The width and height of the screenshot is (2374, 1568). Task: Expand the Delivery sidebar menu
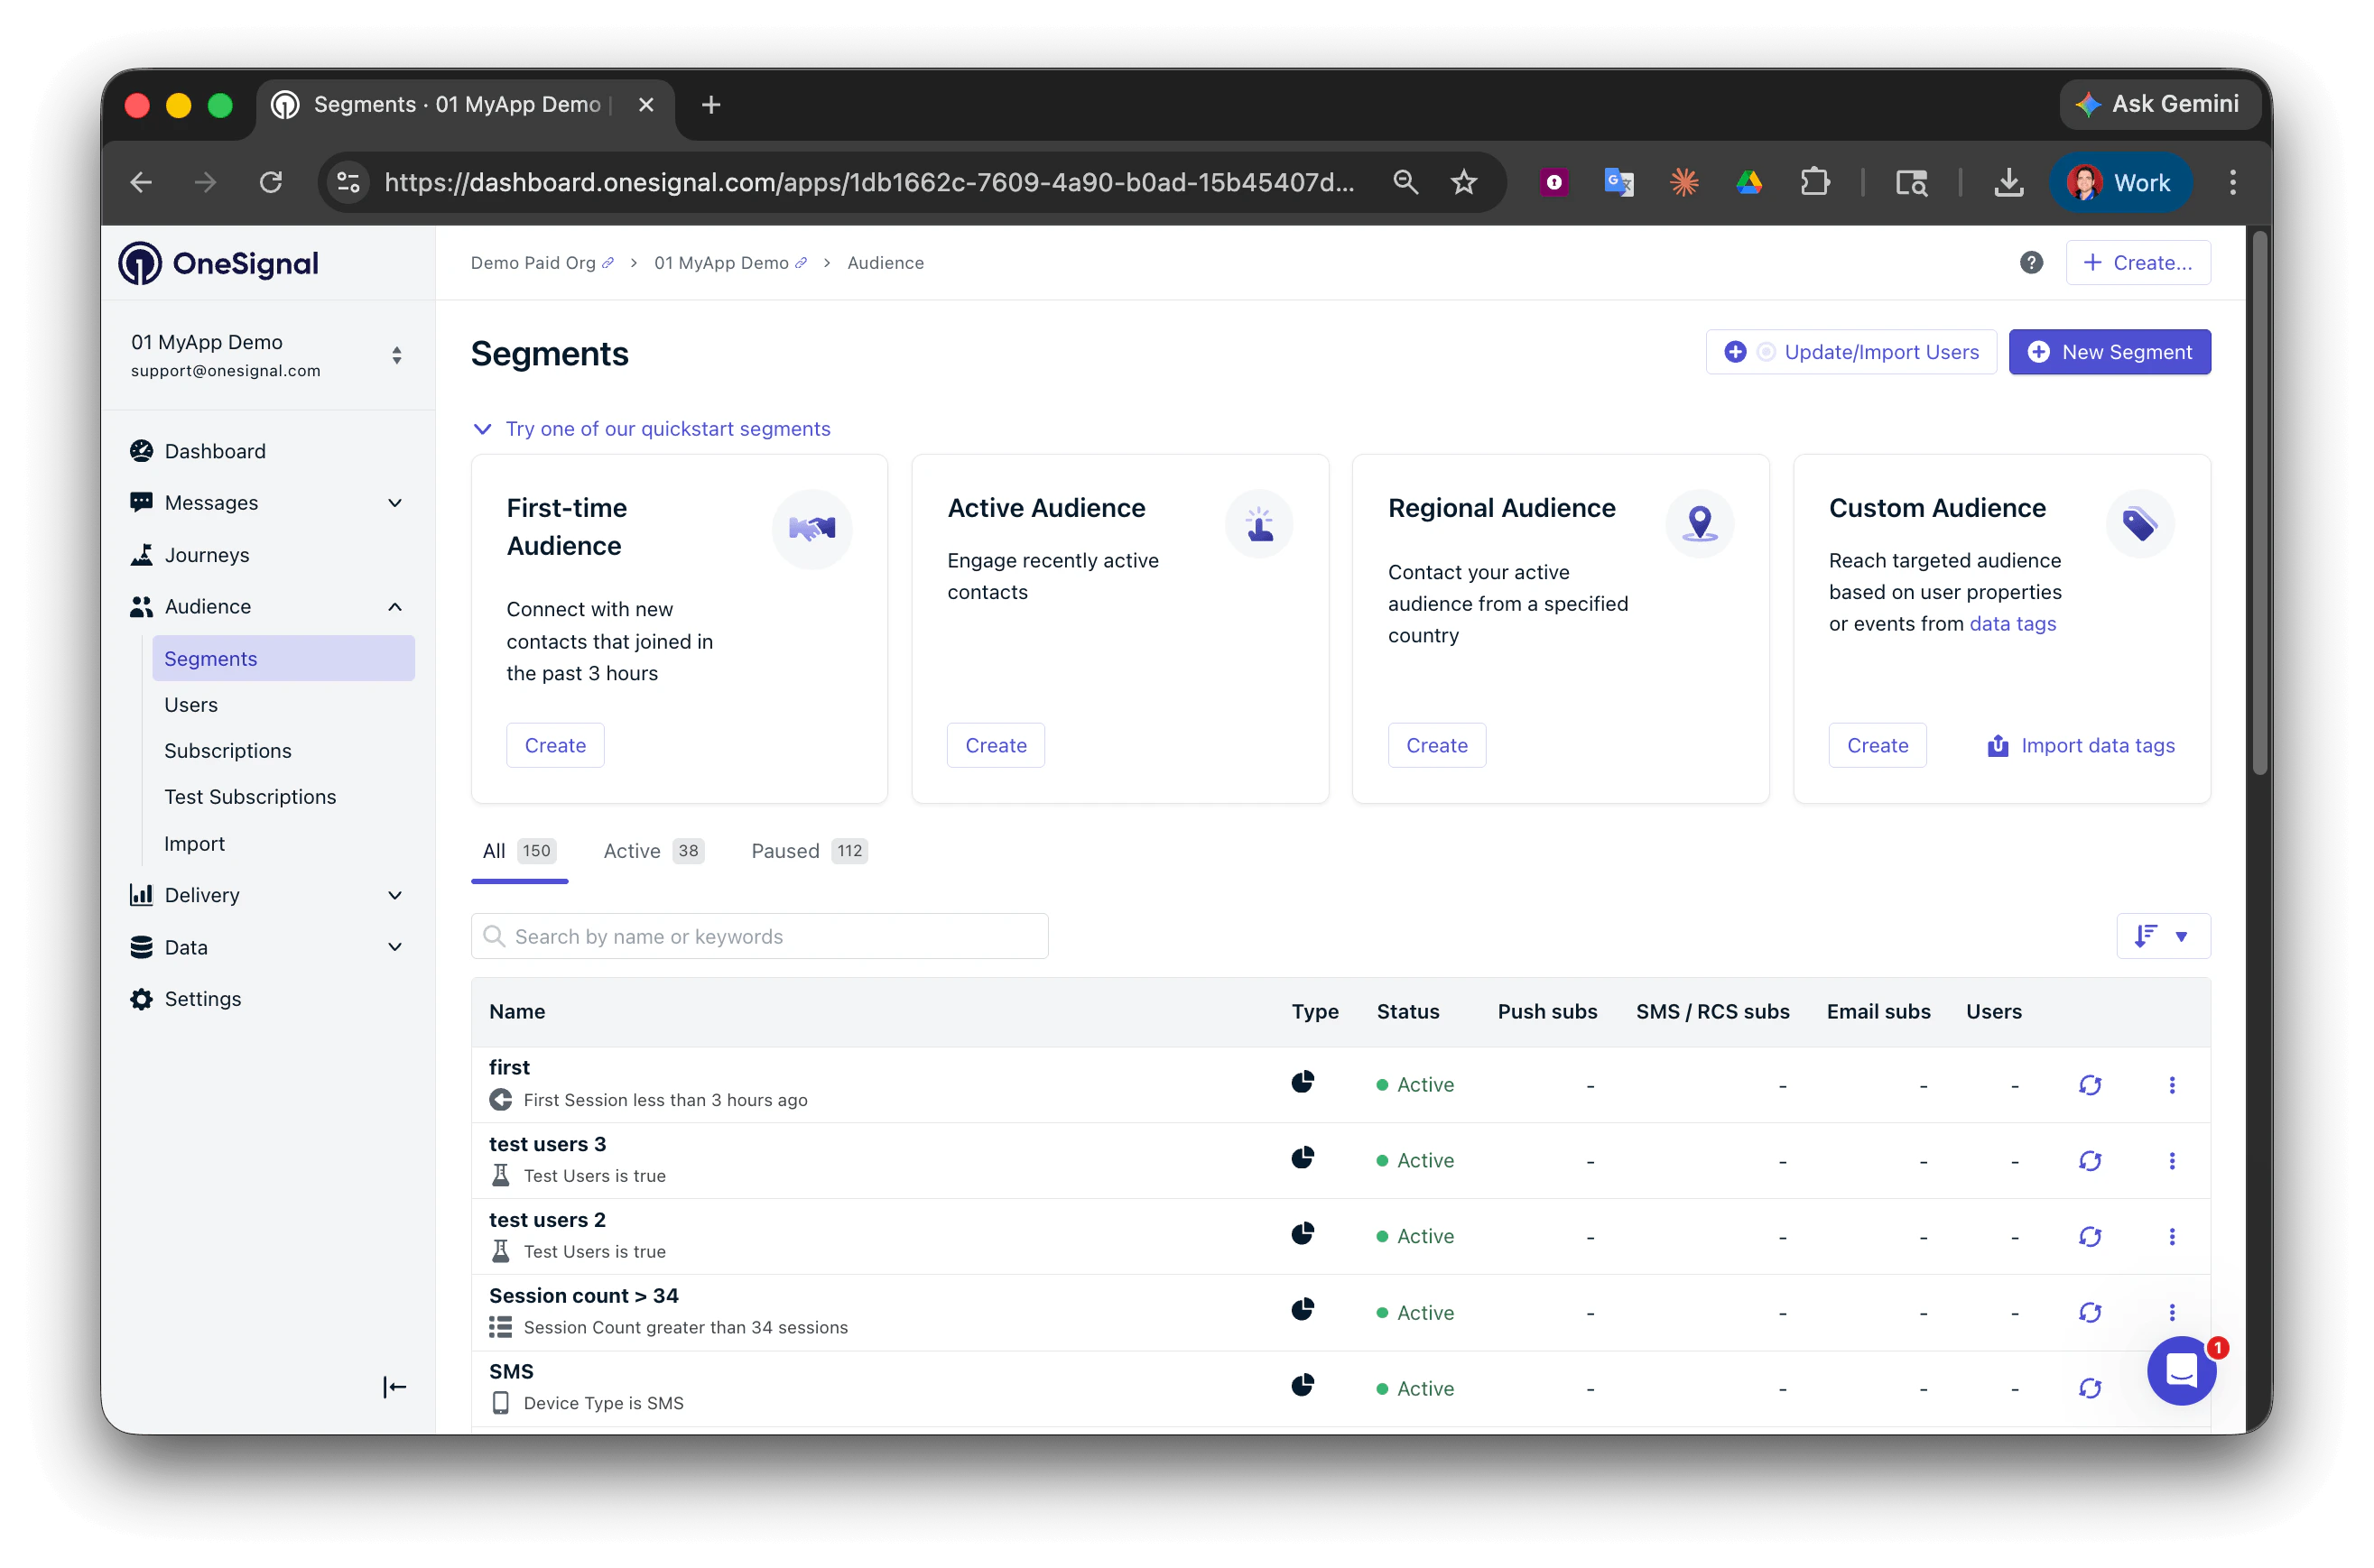click(x=394, y=895)
